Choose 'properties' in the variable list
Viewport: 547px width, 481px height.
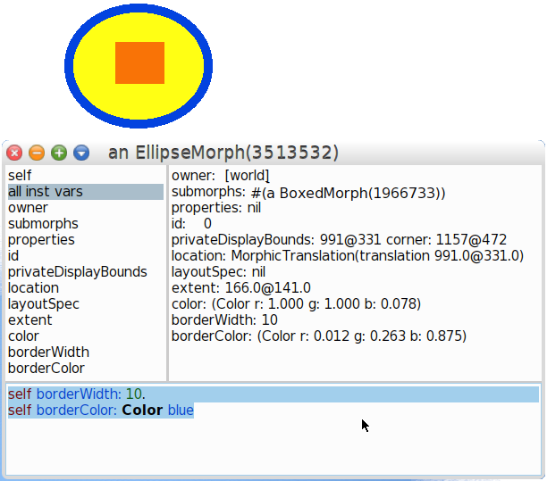coord(41,240)
